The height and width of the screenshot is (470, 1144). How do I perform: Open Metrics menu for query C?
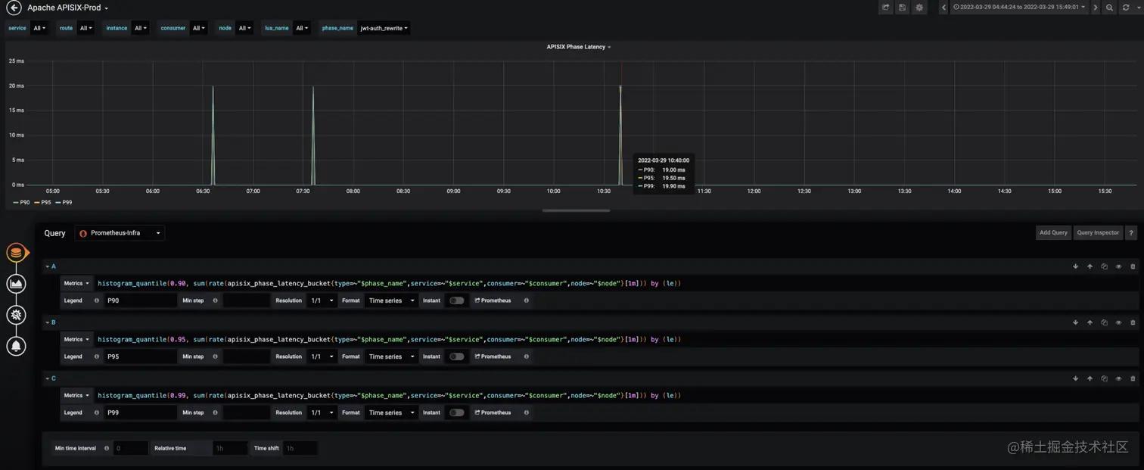pos(76,395)
